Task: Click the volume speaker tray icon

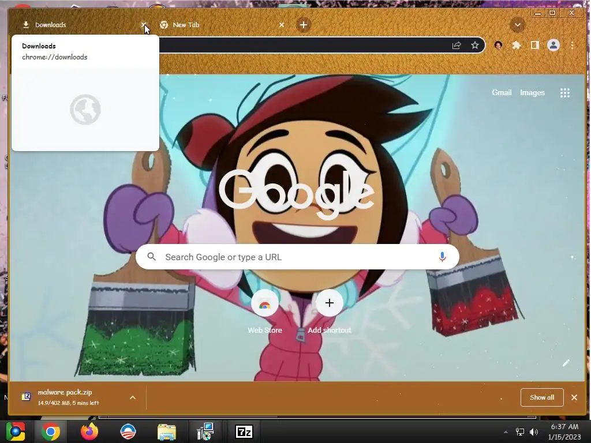Action: (534, 432)
